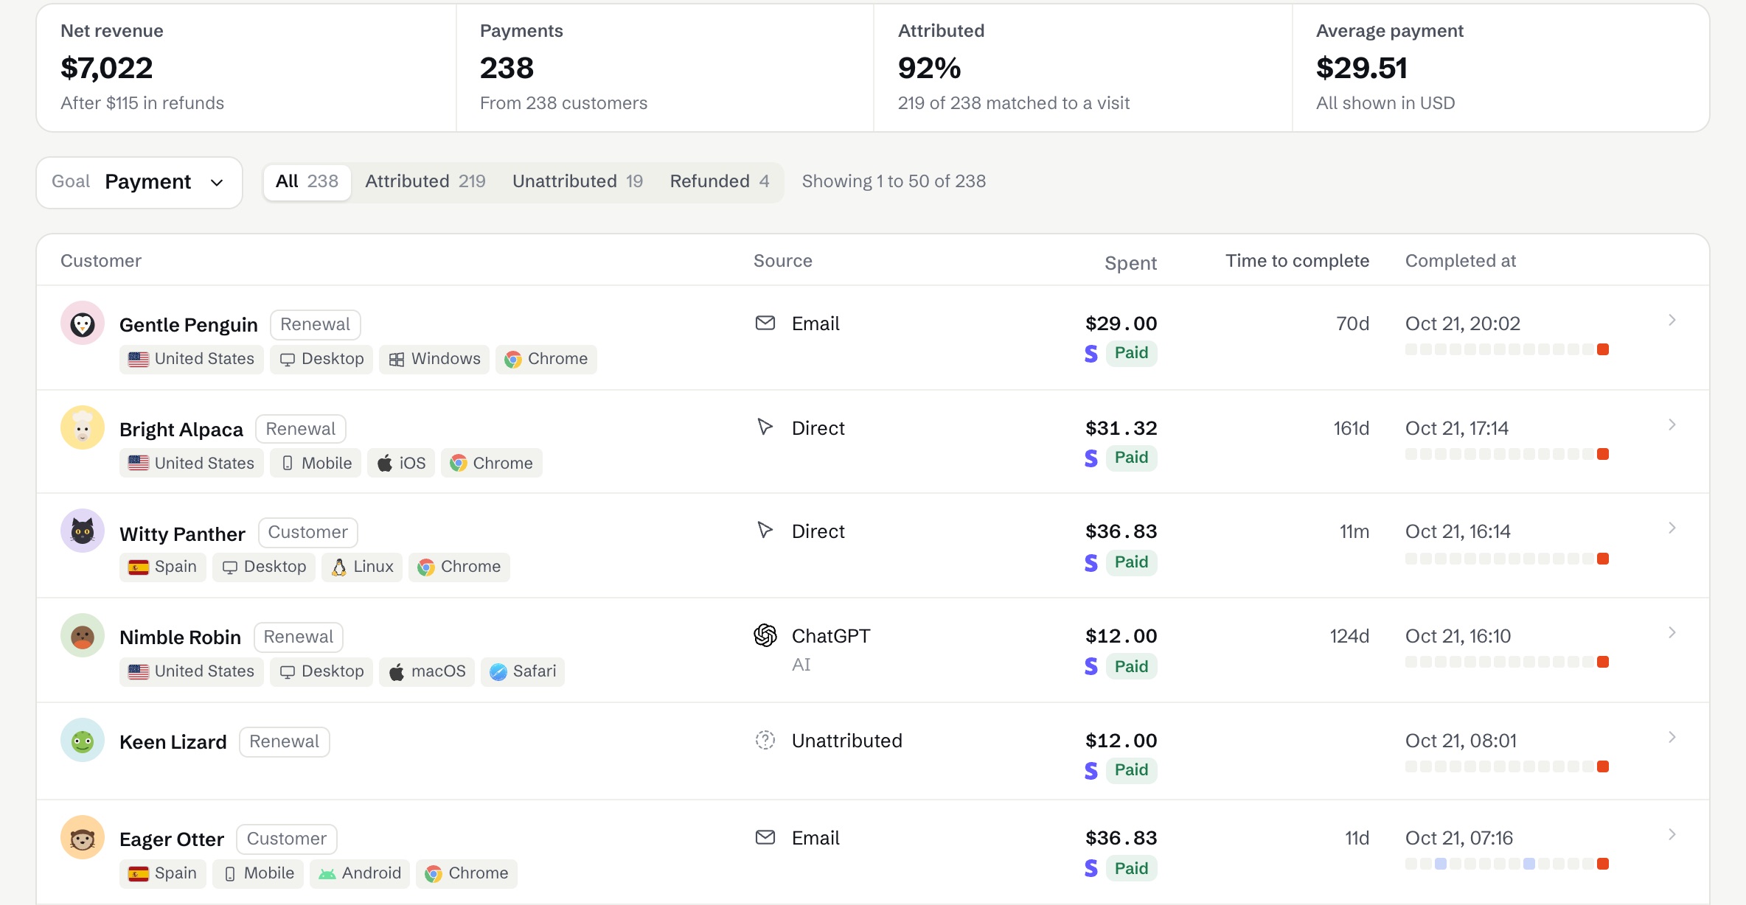Click the $36.83 amount for Witty Panther

coord(1121,531)
